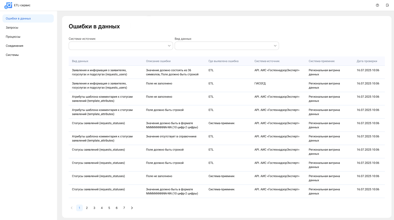Open the help question mark icon
The image size is (394, 220).
coord(377,5)
